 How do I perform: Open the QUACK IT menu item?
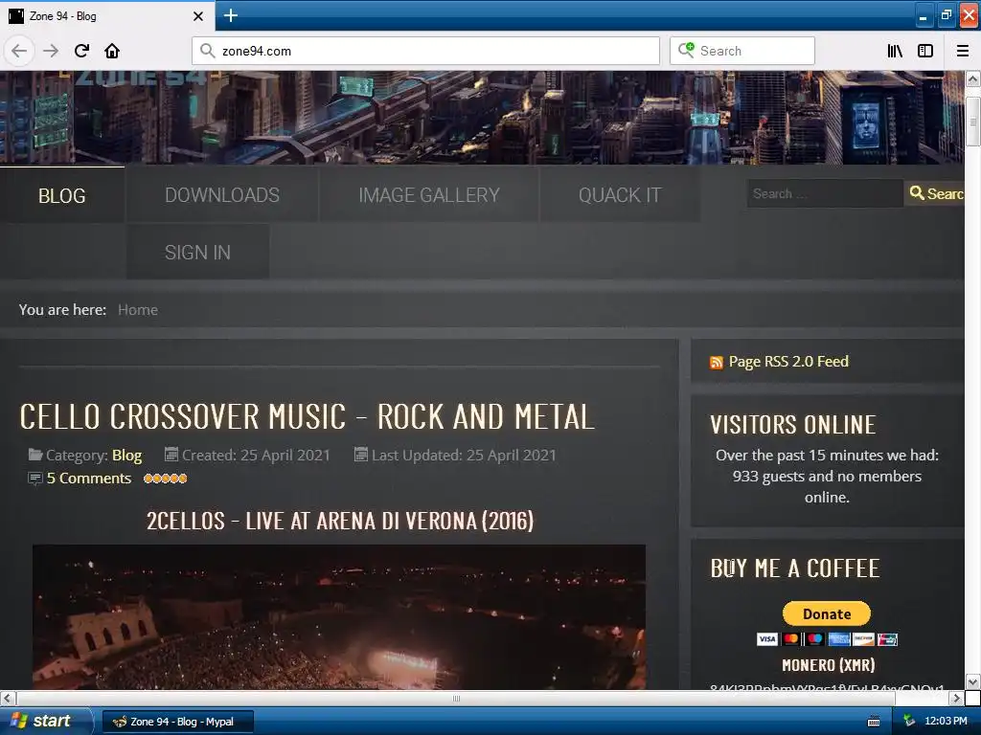click(620, 195)
